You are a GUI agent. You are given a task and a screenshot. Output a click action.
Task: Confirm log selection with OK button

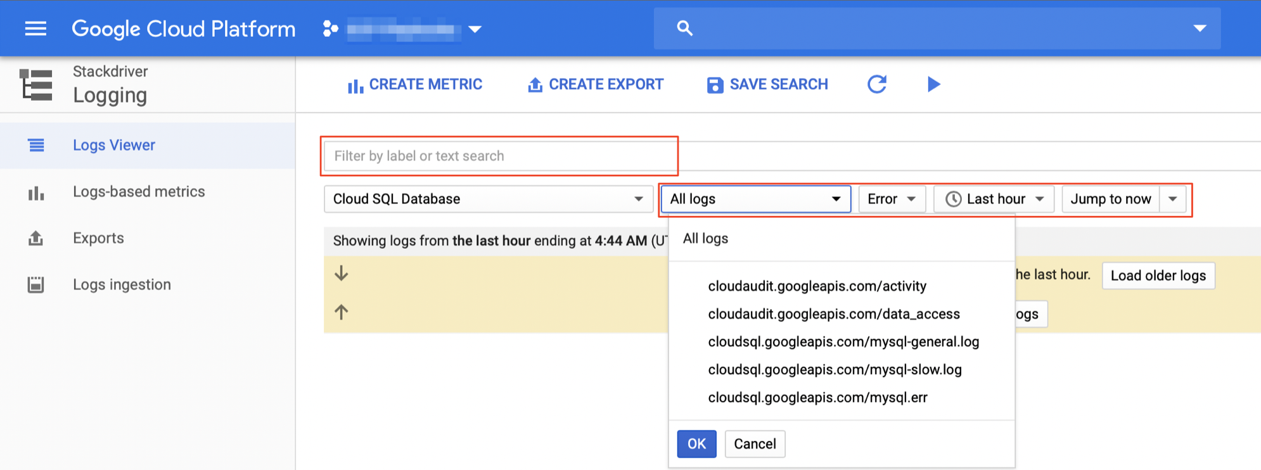(696, 444)
